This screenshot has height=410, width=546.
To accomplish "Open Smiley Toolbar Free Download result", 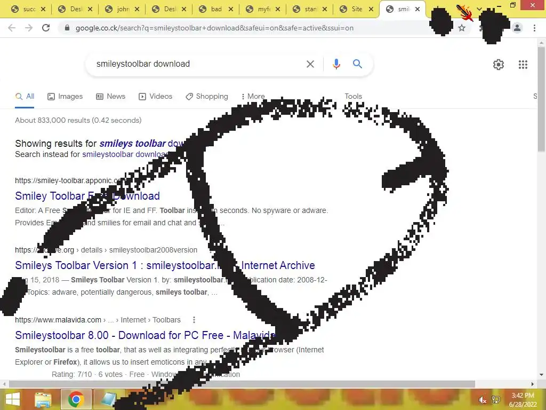I will [87, 196].
